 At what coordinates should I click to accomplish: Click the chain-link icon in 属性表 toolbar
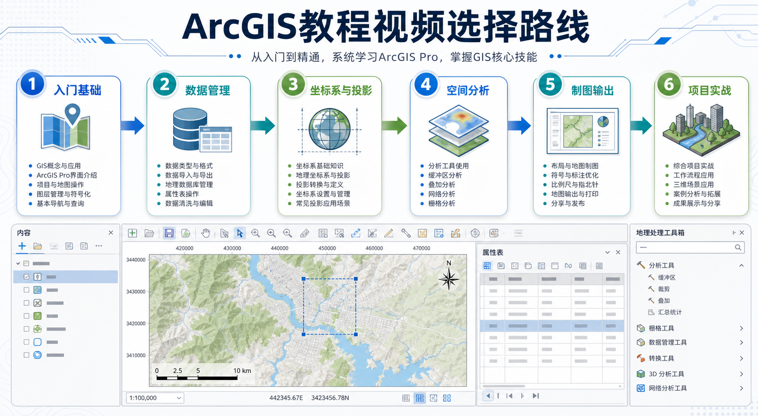568,266
